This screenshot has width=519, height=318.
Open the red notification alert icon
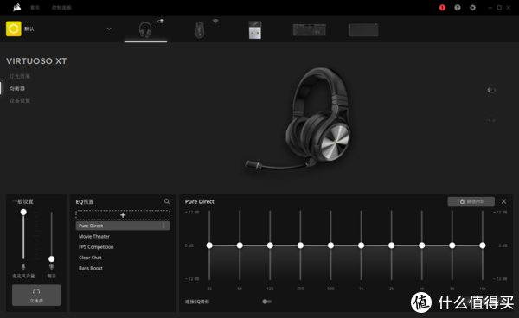[442, 8]
